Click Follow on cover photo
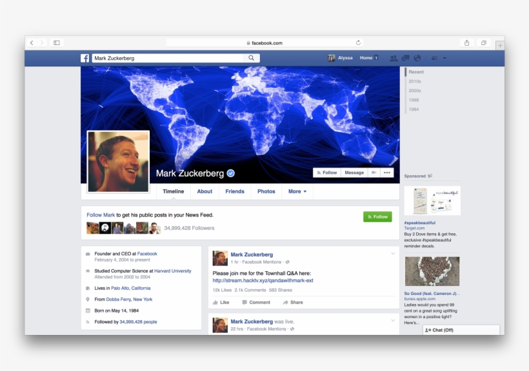Viewport: 529px width, 371px height. click(x=327, y=173)
